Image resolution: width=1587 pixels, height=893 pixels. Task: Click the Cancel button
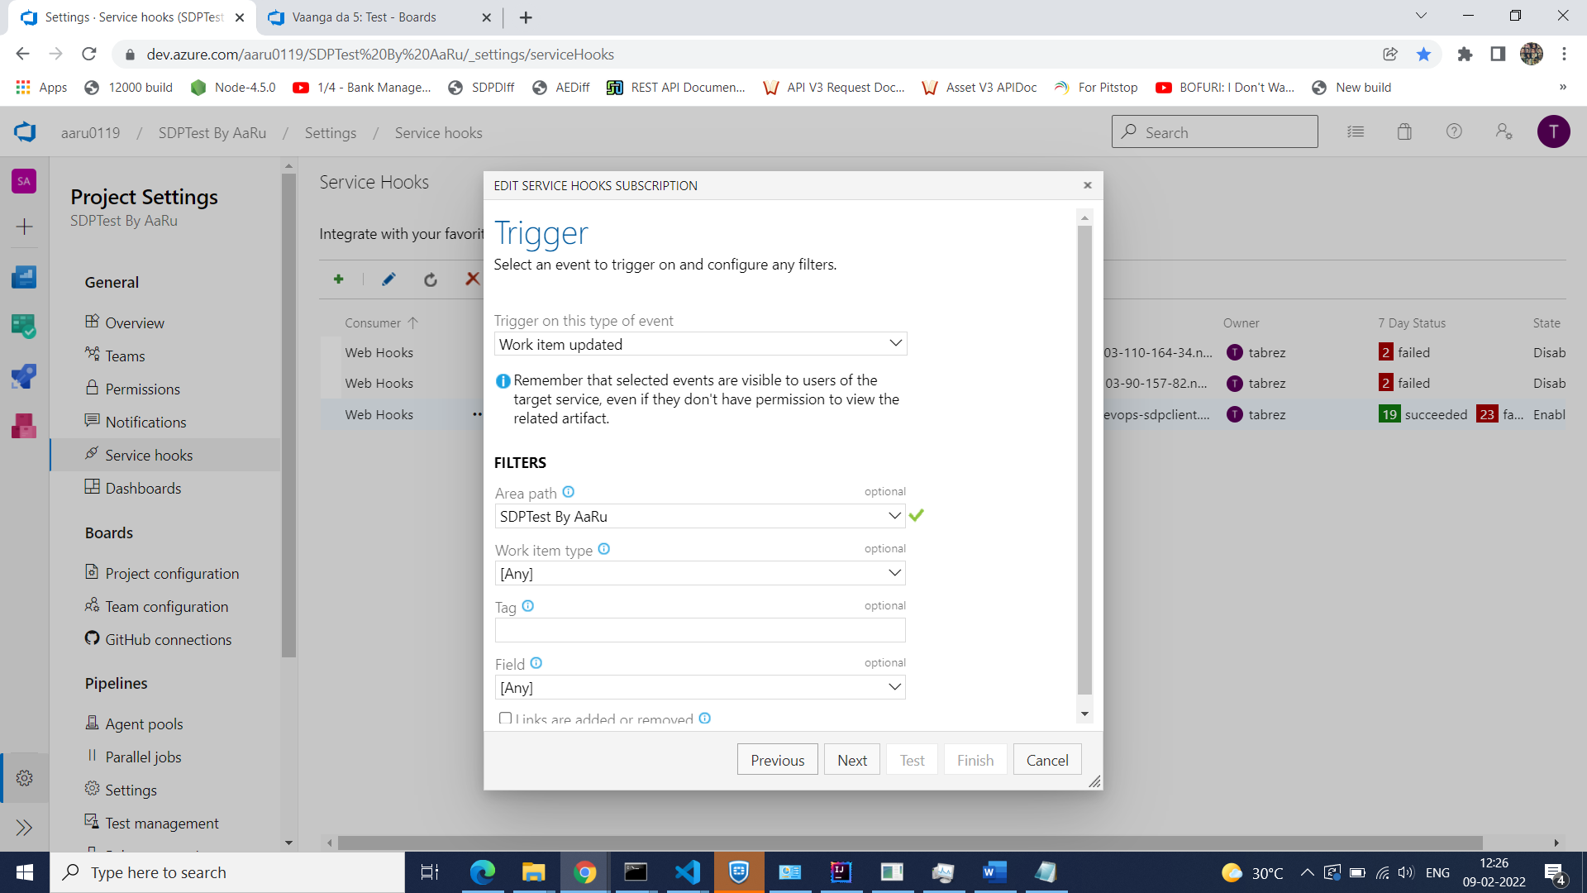click(1046, 760)
